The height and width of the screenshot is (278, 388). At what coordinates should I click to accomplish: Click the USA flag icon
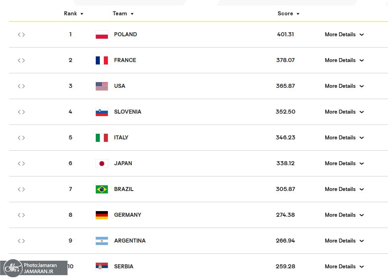101,86
